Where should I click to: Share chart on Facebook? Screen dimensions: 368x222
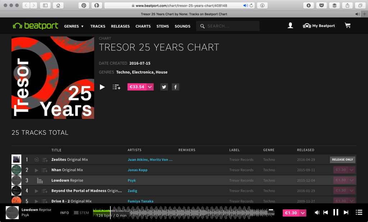coord(175,87)
